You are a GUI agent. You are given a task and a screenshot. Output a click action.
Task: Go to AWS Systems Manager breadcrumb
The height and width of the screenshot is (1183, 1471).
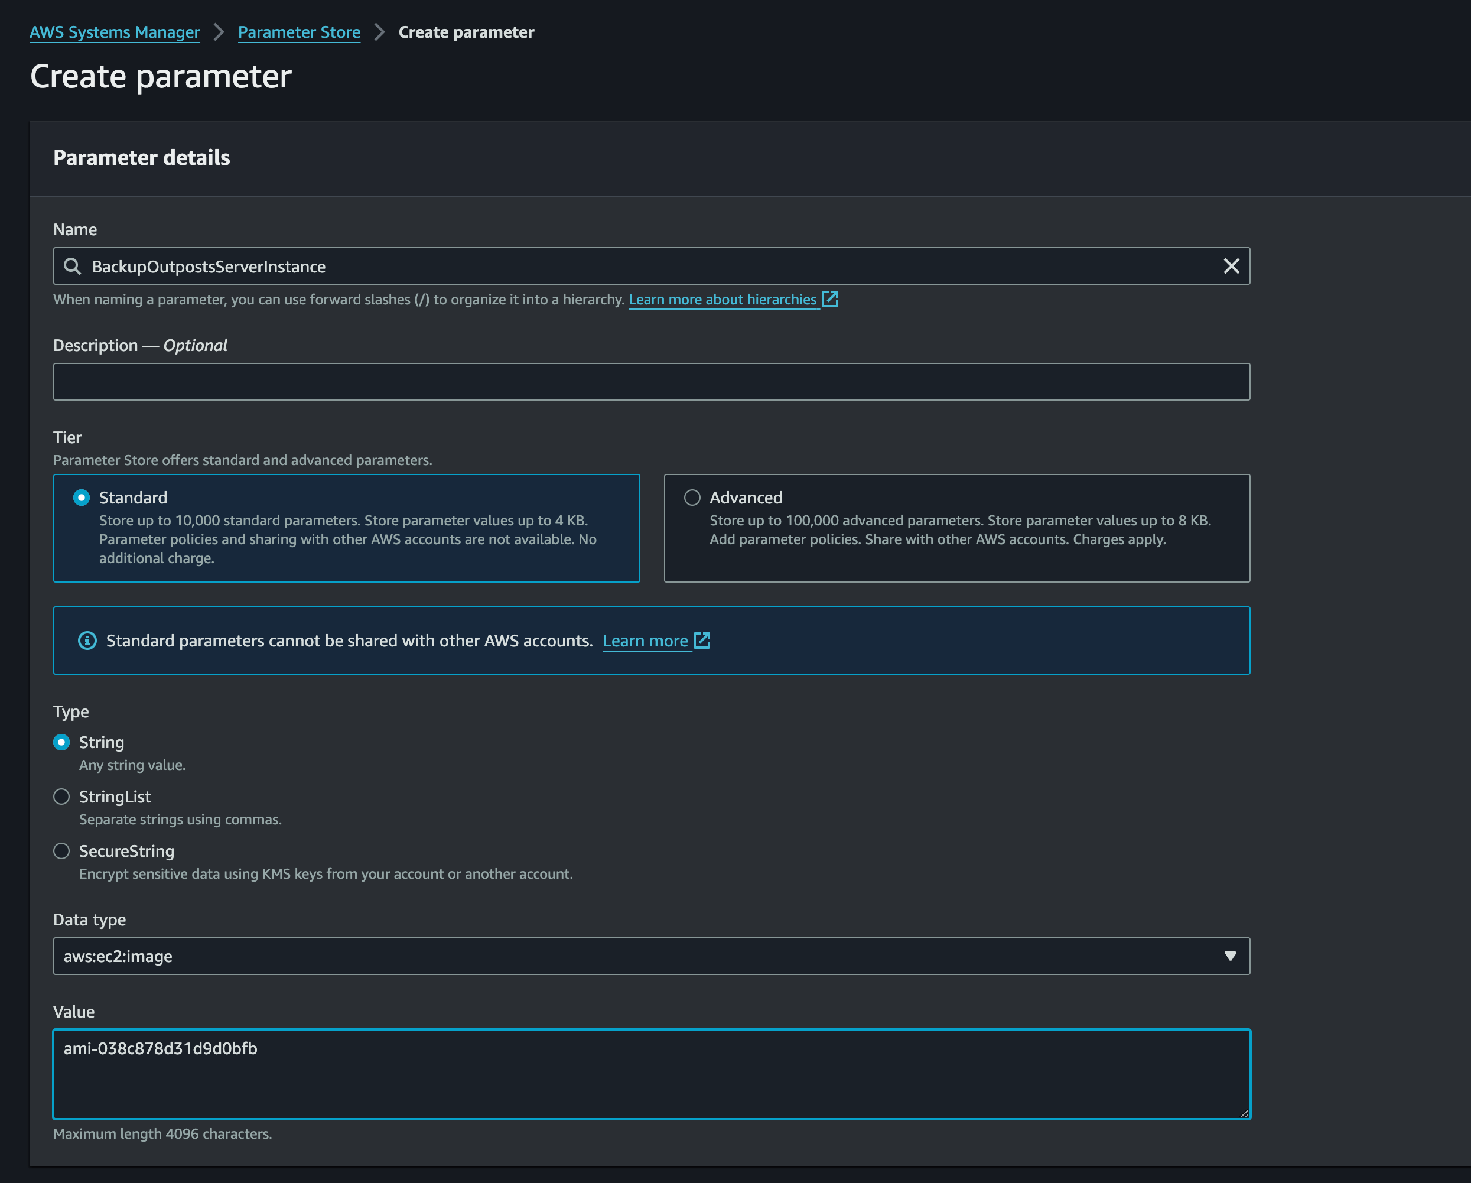(115, 32)
